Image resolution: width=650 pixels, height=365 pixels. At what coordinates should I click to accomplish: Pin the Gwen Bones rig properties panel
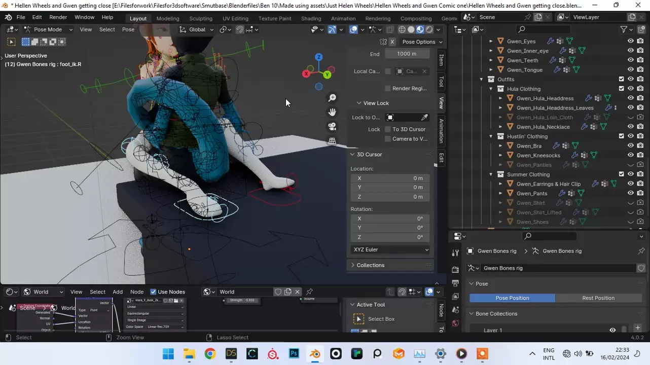(641, 251)
